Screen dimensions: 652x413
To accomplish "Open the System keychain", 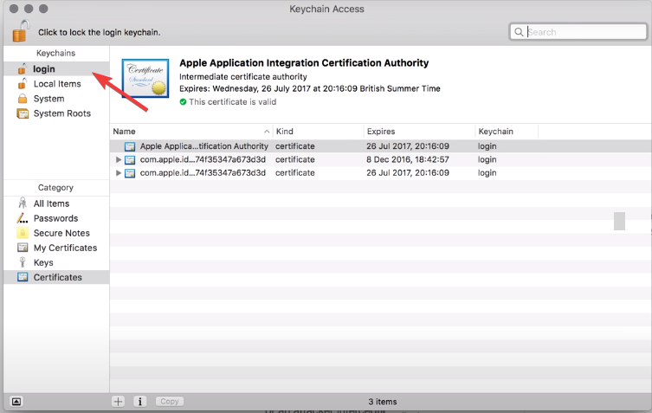I will [48, 99].
